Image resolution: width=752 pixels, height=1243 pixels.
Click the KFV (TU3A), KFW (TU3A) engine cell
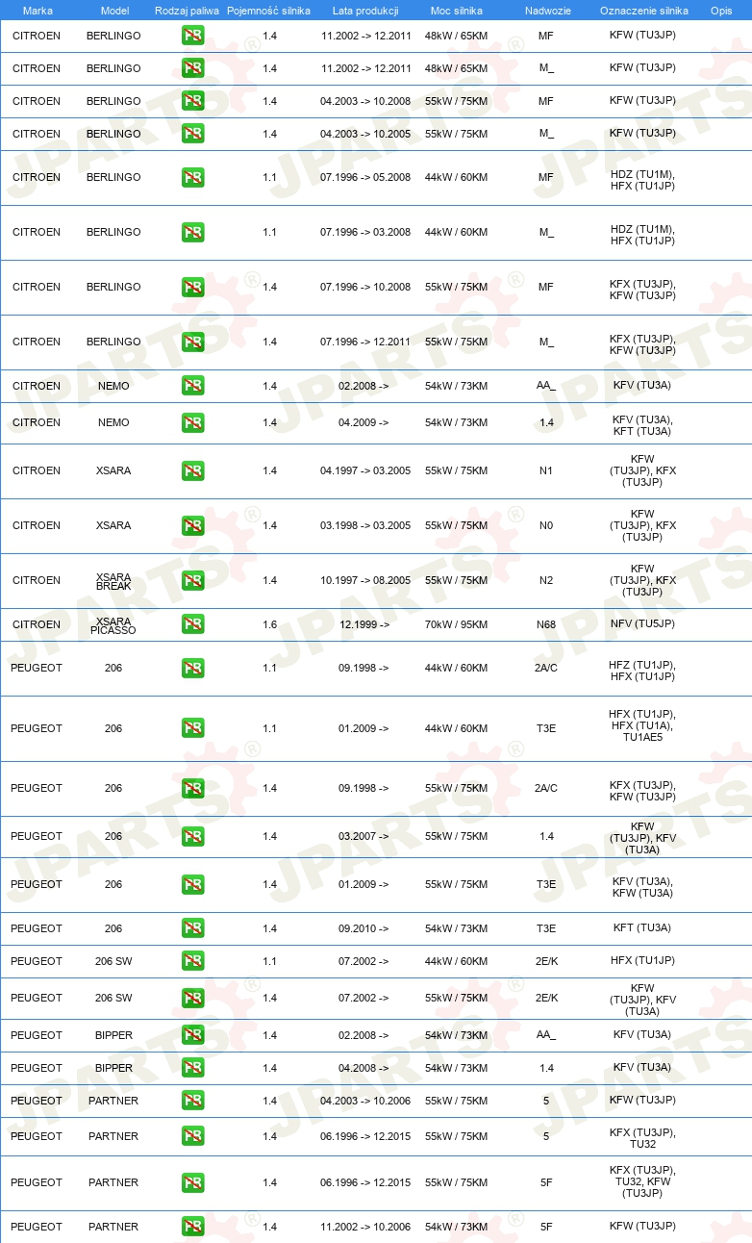[642, 887]
